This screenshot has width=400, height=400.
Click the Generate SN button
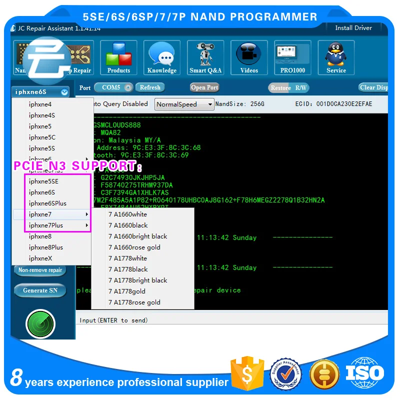click(40, 290)
